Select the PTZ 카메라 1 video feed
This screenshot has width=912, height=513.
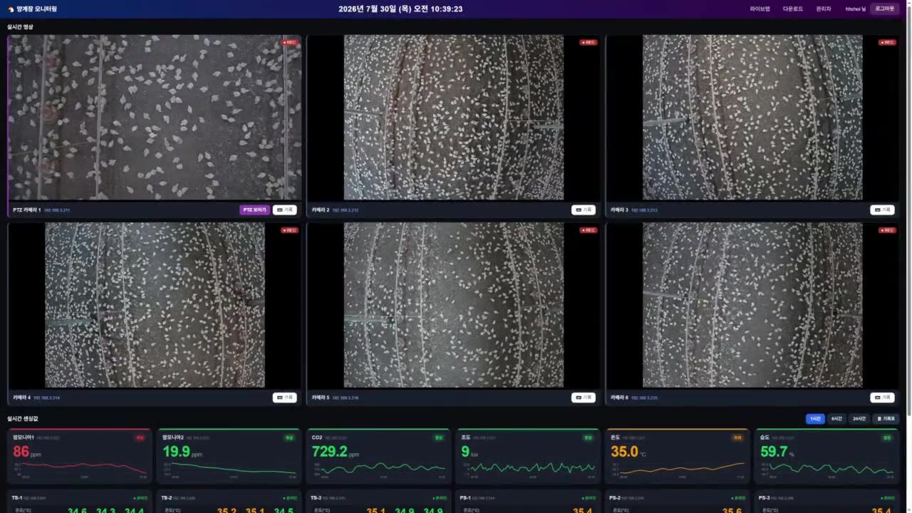tap(155, 118)
